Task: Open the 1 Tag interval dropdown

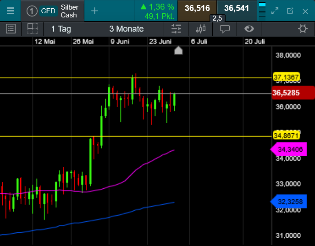Action: (61, 29)
